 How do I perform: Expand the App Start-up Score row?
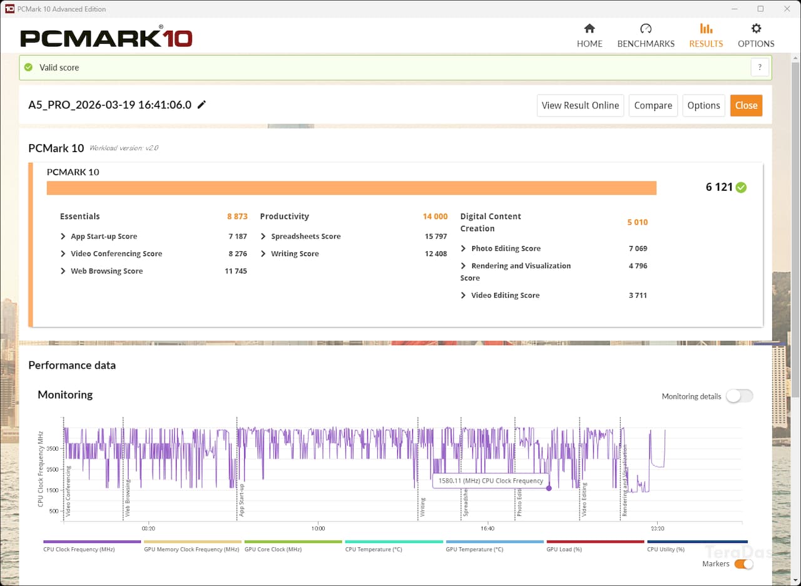(63, 237)
